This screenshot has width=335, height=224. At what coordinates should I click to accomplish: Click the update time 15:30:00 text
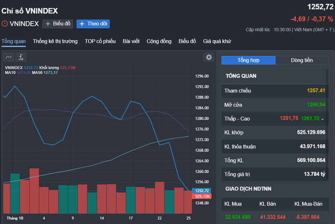[282, 30]
